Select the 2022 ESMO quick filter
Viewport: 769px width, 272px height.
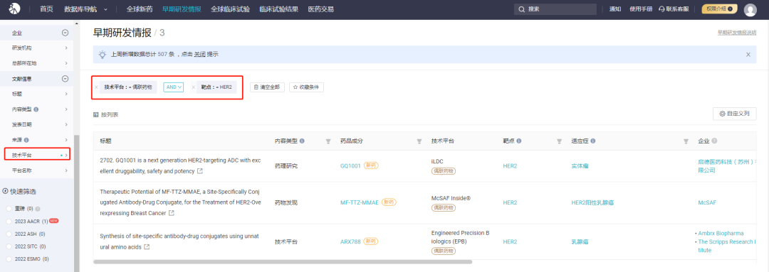(x=9, y=259)
